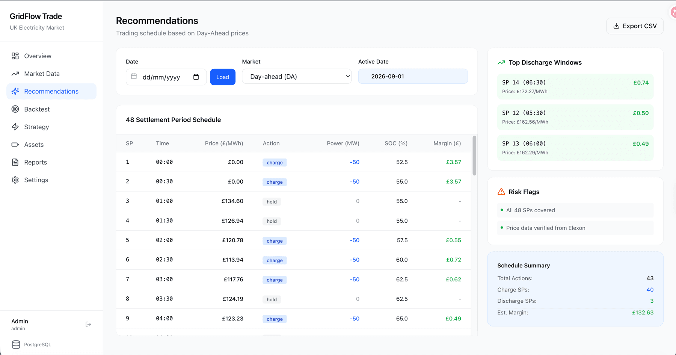The height and width of the screenshot is (355, 676).
Task: Click the Overview grid icon
Action: [x=15, y=56]
